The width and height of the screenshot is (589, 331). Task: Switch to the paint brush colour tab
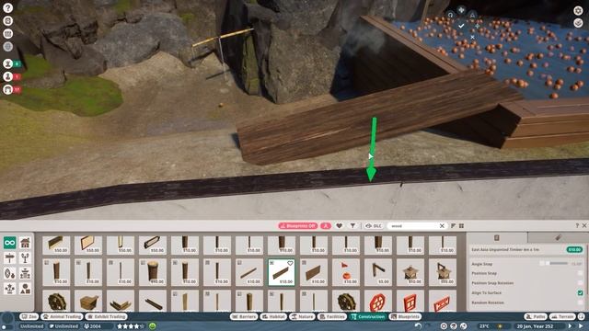[x=558, y=237]
